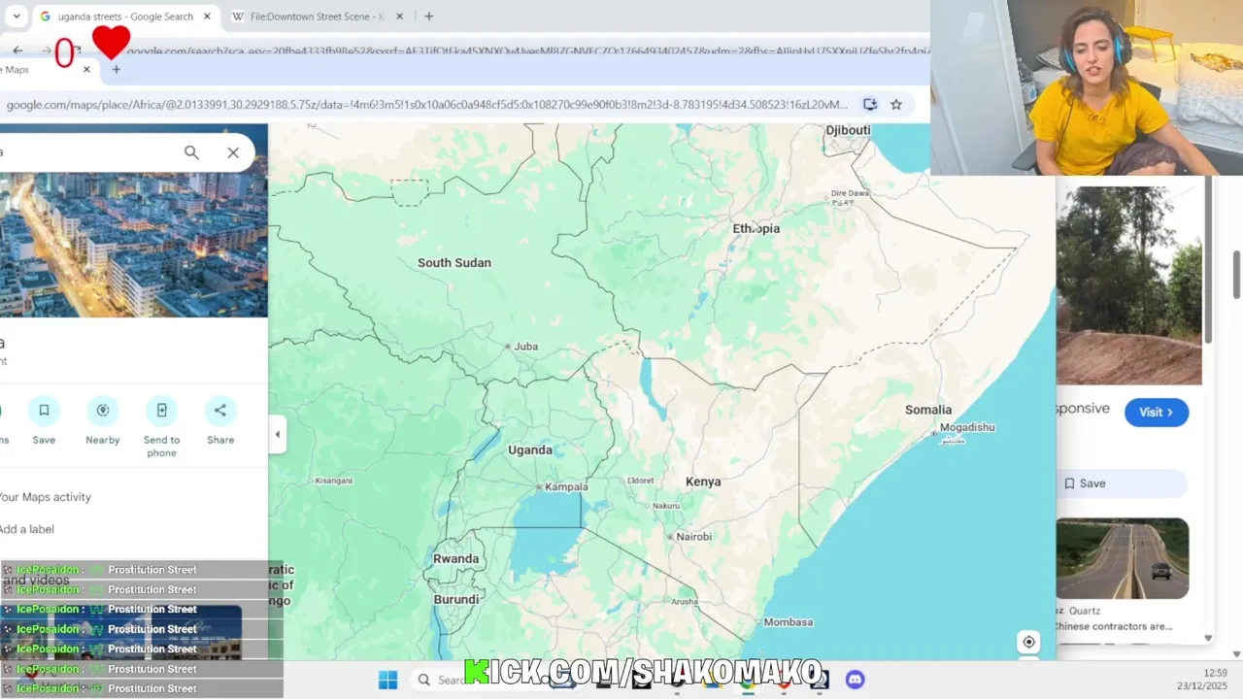This screenshot has height=699, width=1243.
Task: Open Your Maps activity
Action: point(45,497)
